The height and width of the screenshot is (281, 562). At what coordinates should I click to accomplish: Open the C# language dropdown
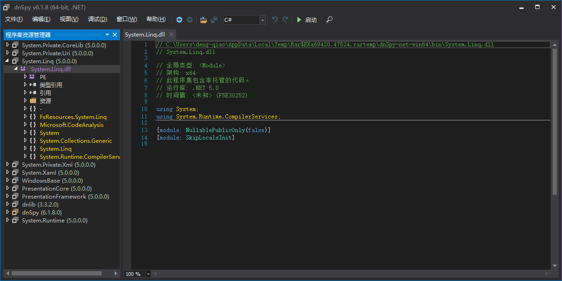(x=262, y=20)
